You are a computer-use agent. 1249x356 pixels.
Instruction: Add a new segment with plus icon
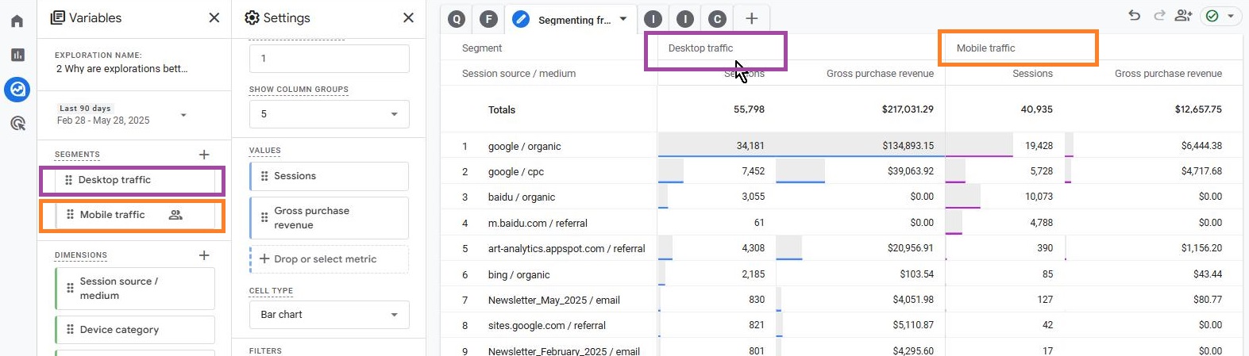pyautogui.click(x=204, y=155)
